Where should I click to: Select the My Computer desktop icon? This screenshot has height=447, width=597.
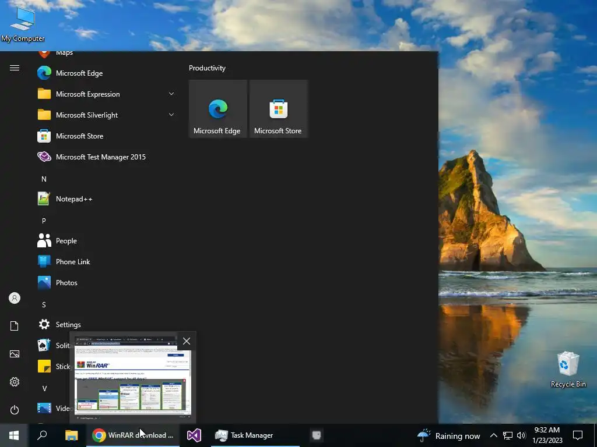(x=23, y=23)
